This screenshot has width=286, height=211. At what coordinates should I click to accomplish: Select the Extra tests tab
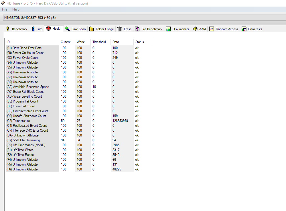252,29
